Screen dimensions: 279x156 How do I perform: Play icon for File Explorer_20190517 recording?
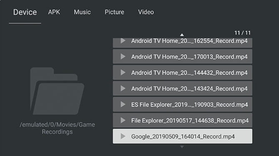tap(123, 120)
